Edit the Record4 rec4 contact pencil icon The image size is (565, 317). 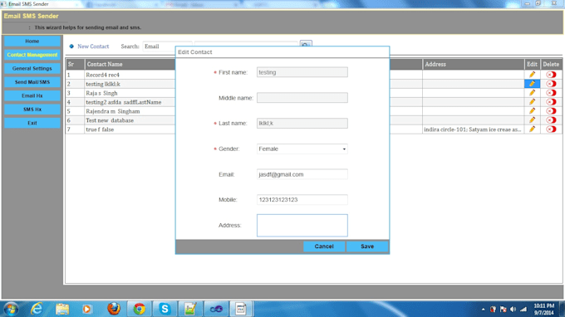532,75
